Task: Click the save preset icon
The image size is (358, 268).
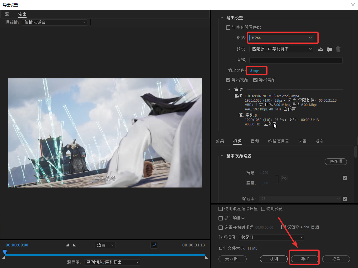Action: click(x=321, y=49)
